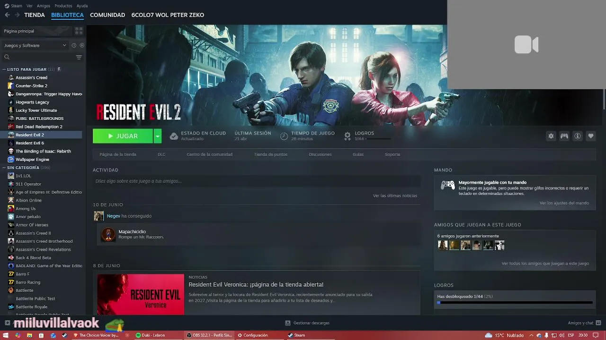Screen dimensions: 606x340
Task: Open the Amigos menu
Action: click(44, 6)
